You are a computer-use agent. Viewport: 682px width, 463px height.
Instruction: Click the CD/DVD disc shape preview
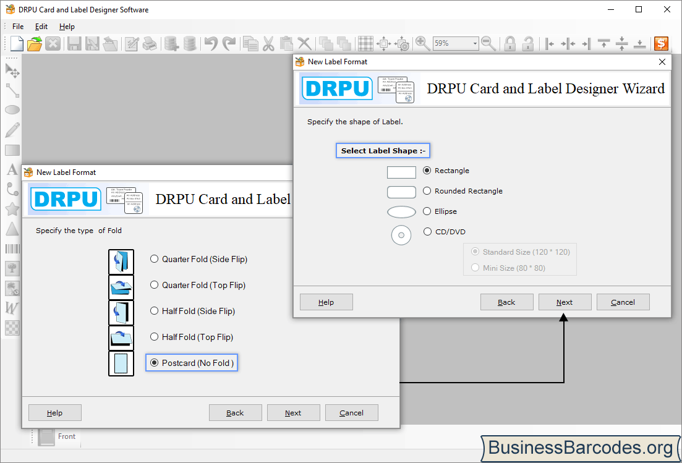point(401,235)
